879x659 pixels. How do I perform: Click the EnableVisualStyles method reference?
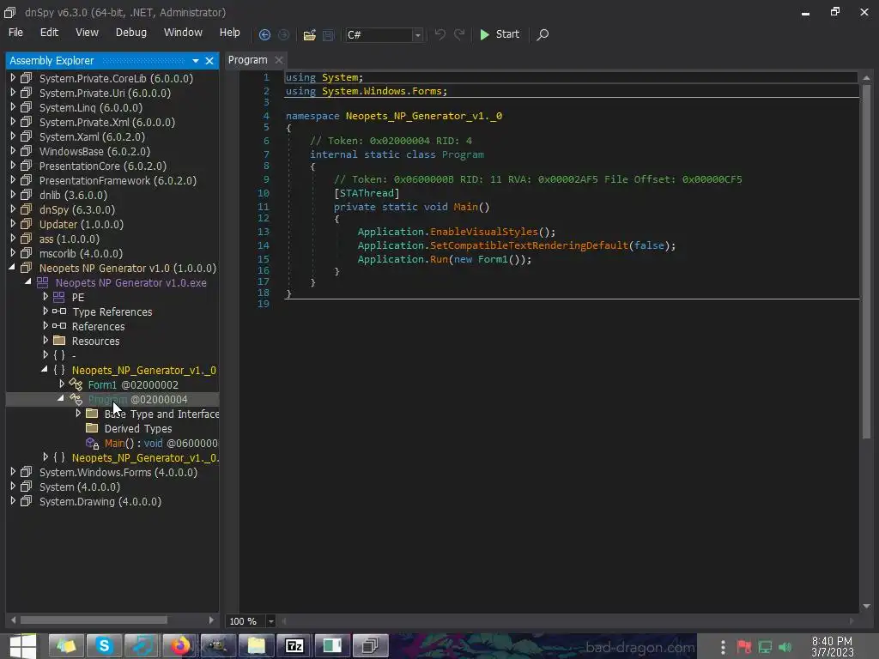484,232
